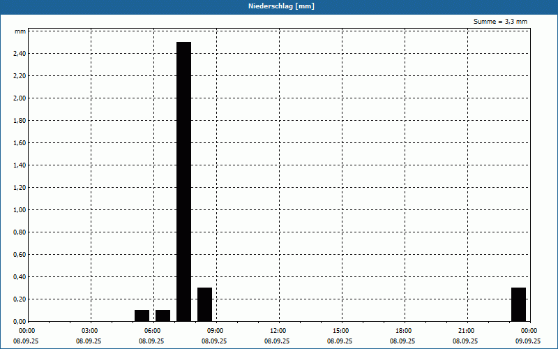The height and width of the screenshot is (349, 558).
Task: Click the 06:00 time axis label
Action: (x=152, y=331)
